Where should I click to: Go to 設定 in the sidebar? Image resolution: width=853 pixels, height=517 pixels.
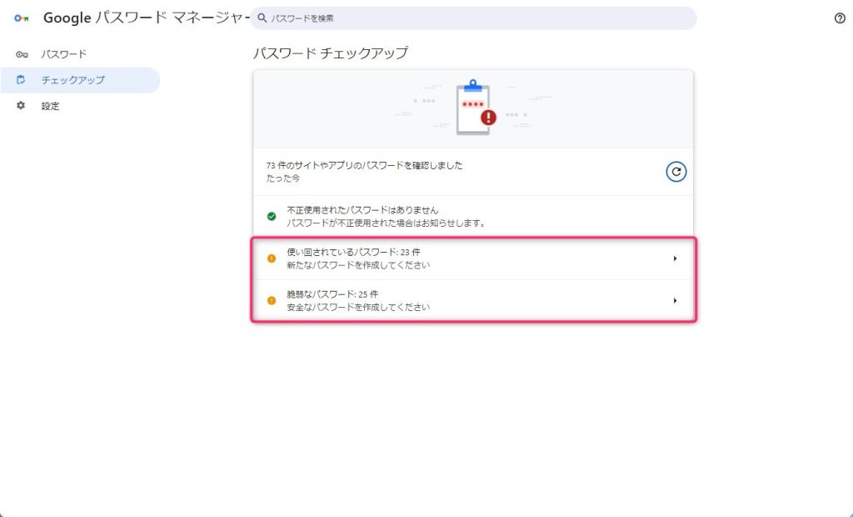click(51, 106)
